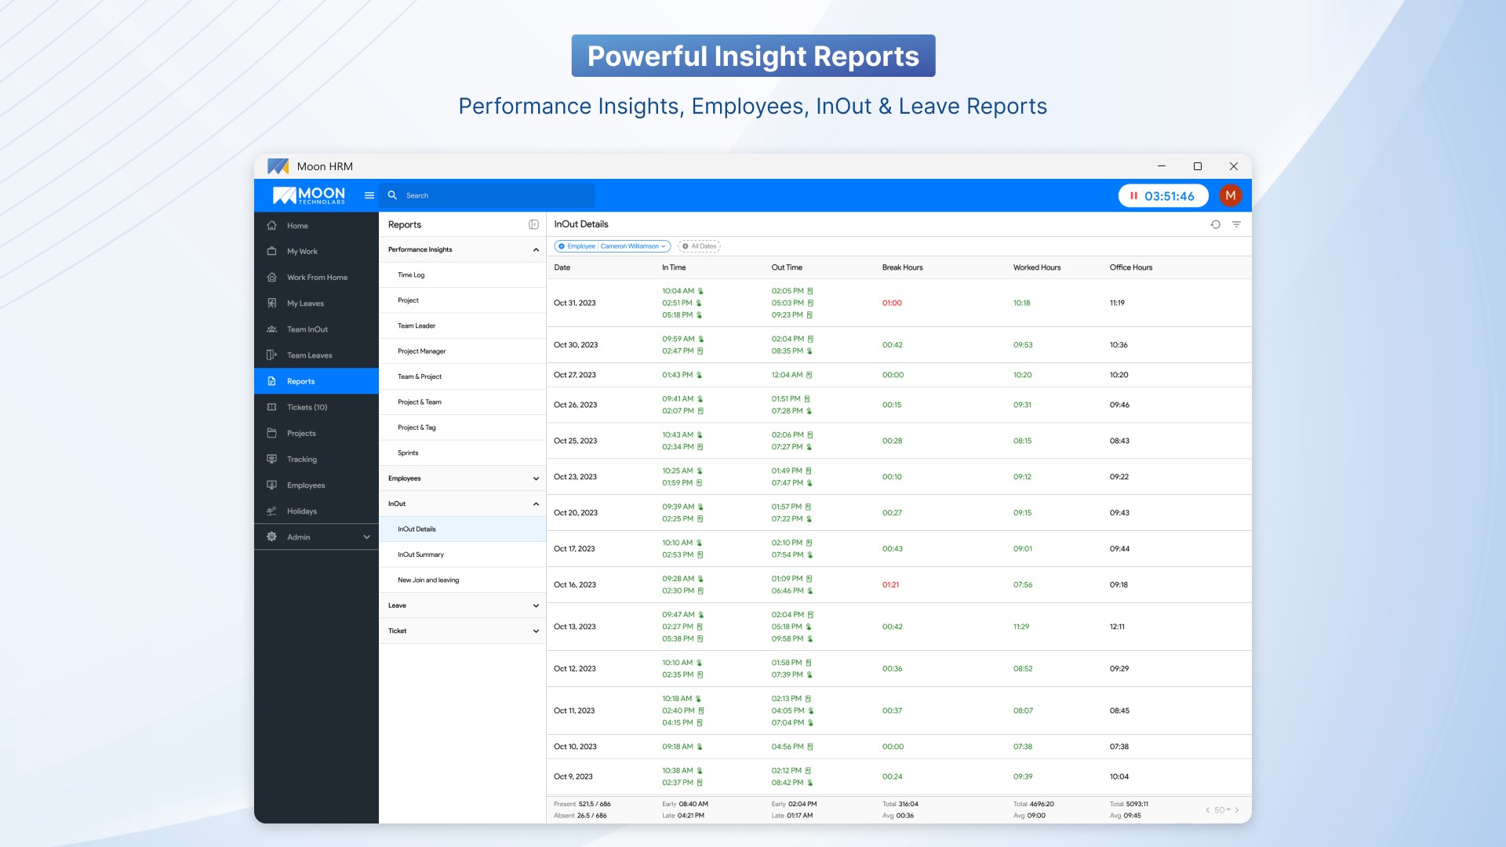Open the 50 rows-per-page selector

1222,810
